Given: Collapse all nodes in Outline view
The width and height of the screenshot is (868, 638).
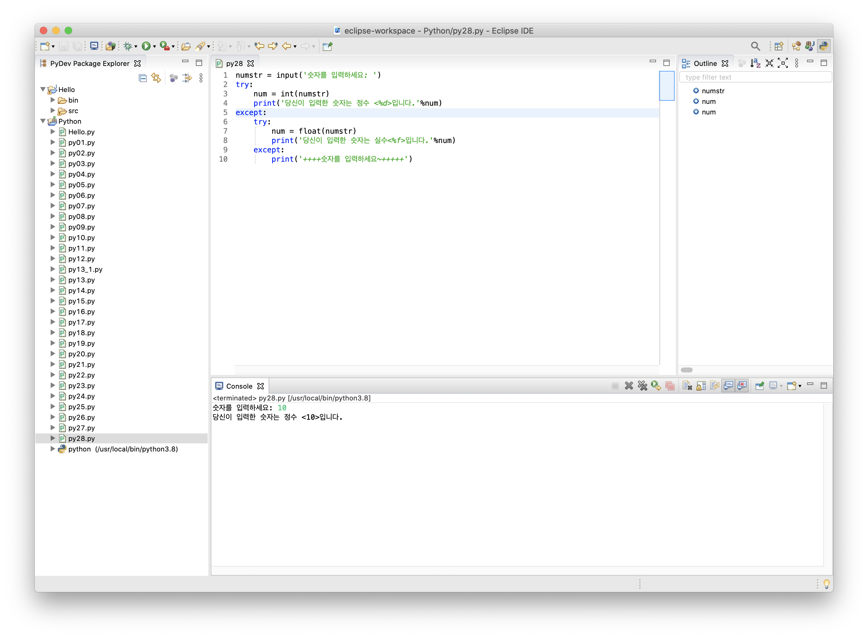Looking at the screenshot, I should (x=769, y=63).
